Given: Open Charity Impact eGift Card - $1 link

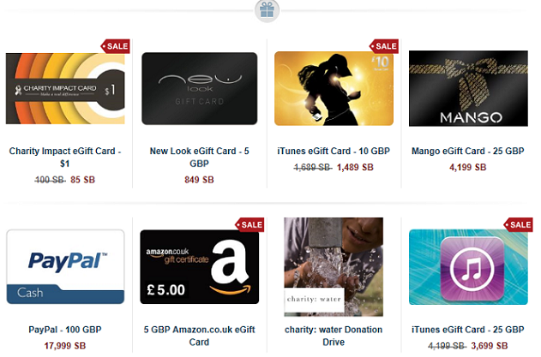Looking at the screenshot, I should pos(65,158).
